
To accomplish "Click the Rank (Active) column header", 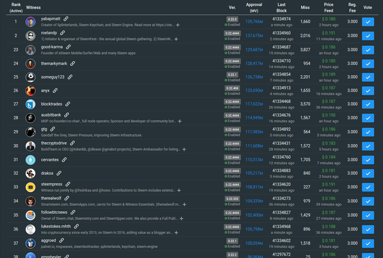I will pyautogui.click(x=16, y=8).
